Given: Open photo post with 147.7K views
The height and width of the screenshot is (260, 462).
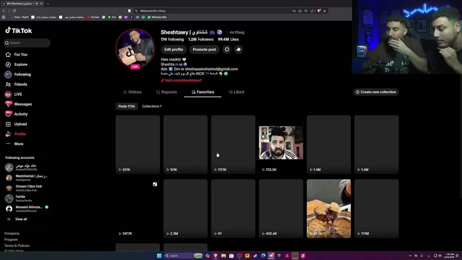Looking at the screenshot, I should point(138,209).
